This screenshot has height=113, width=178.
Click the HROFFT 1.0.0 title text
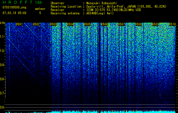coord(22,2)
